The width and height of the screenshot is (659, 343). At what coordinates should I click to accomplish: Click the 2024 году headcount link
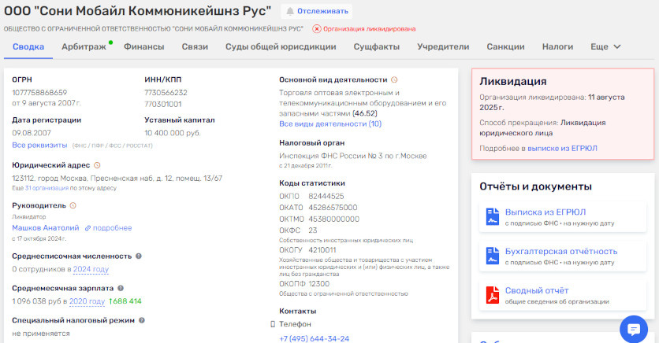click(91, 269)
